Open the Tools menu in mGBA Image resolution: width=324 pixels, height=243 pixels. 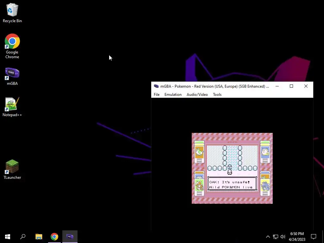tap(217, 94)
